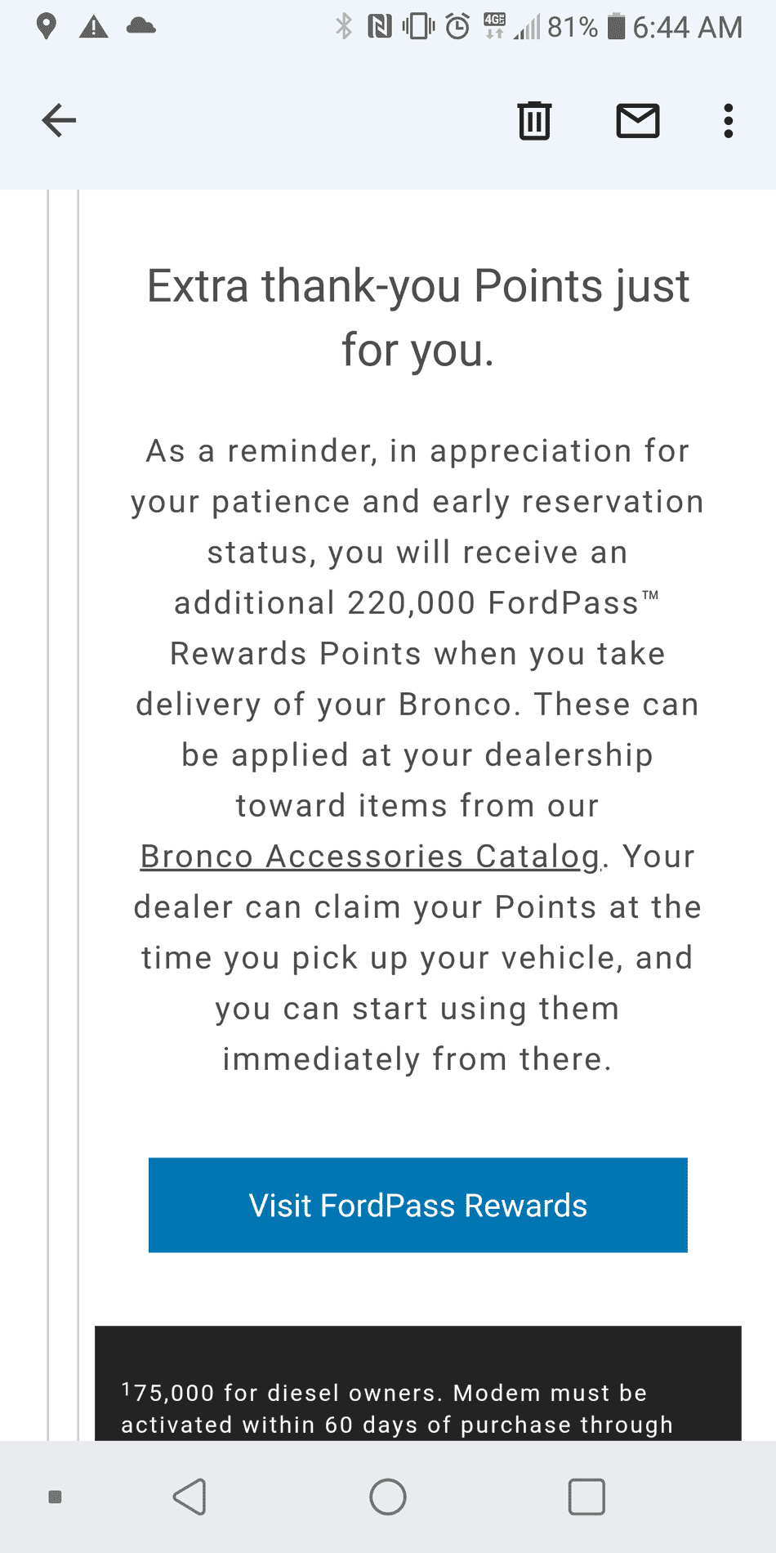776x1553 pixels.
Task: Open recent apps with the square button
Action: [586, 1497]
